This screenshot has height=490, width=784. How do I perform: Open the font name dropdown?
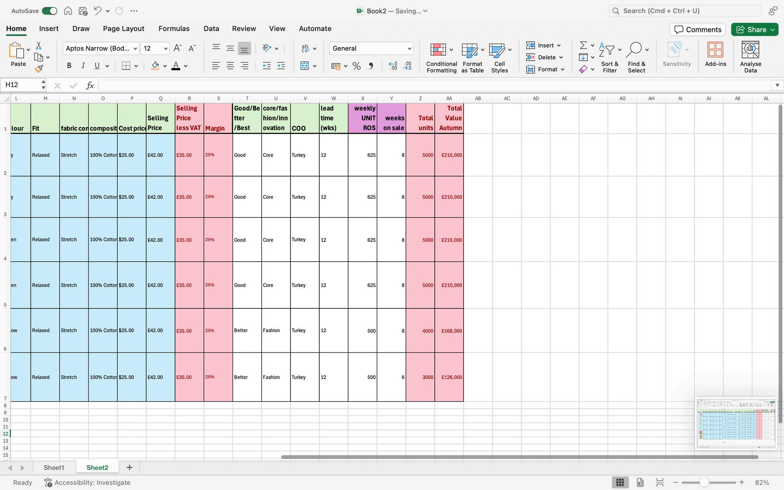(x=135, y=49)
